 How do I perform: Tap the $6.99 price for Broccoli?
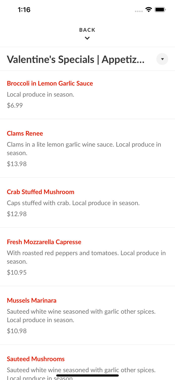coord(15,105)
